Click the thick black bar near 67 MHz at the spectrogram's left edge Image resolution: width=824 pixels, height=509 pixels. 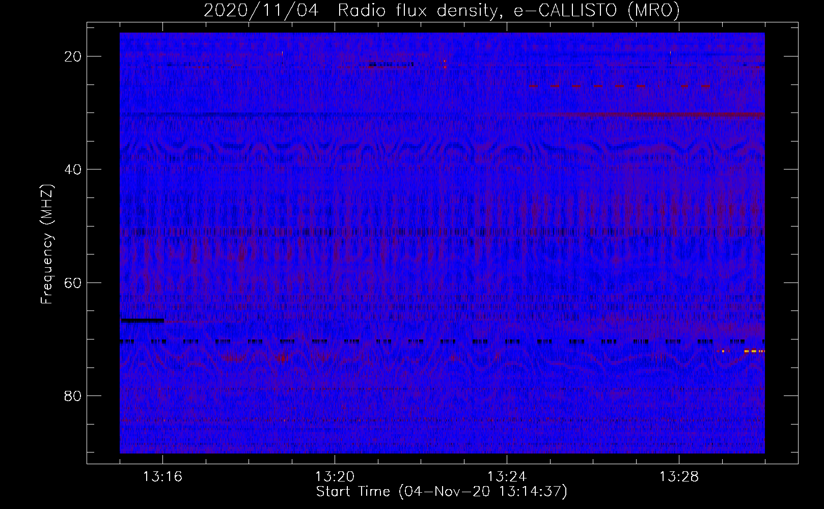[142, 320]
